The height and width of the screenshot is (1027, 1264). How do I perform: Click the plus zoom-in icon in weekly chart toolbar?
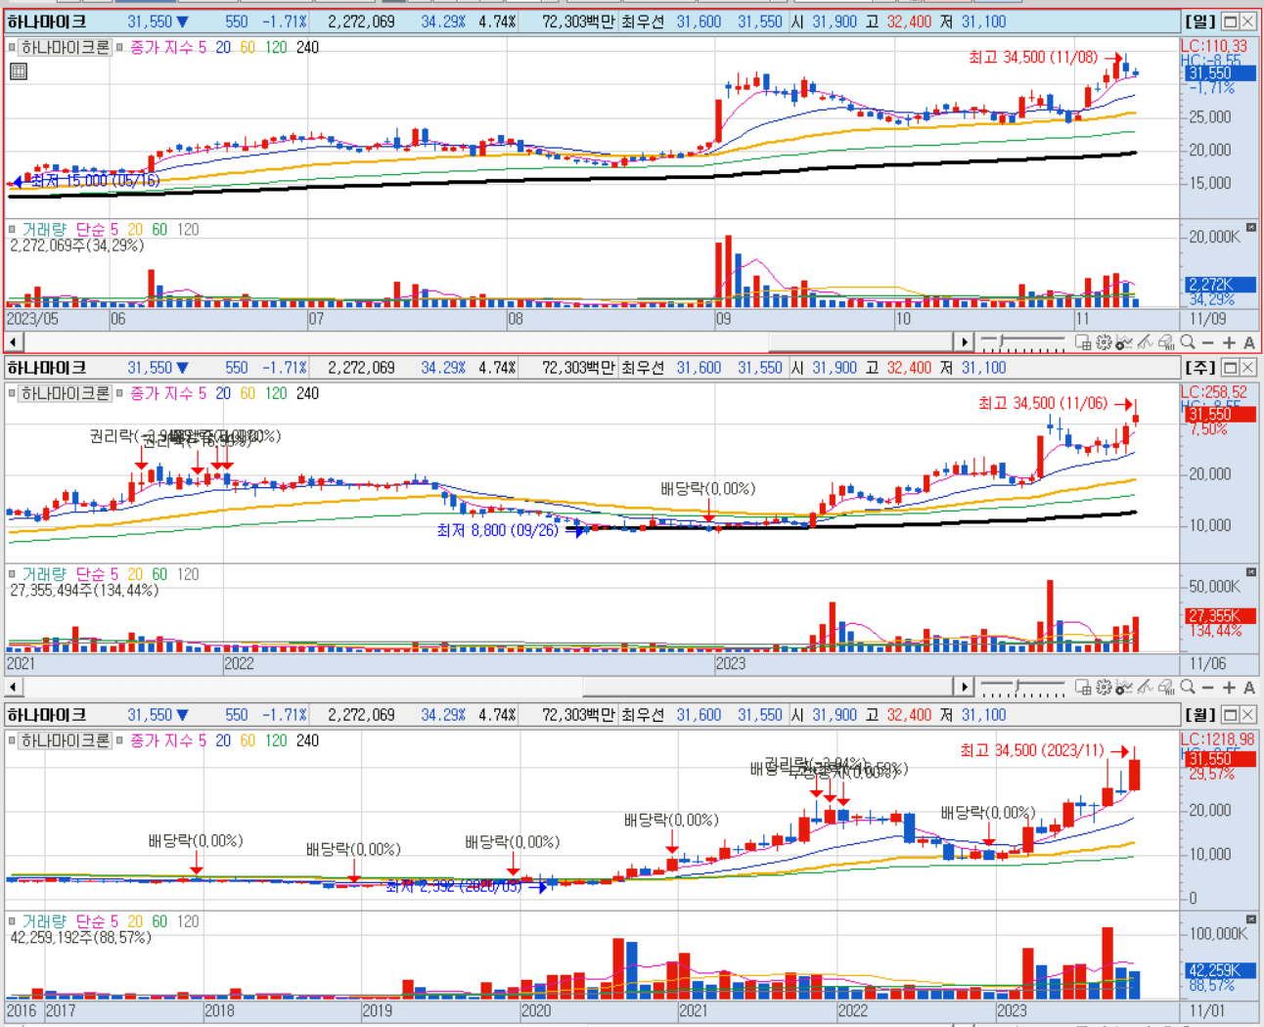pyautogui.click(x=1229, y=688)
